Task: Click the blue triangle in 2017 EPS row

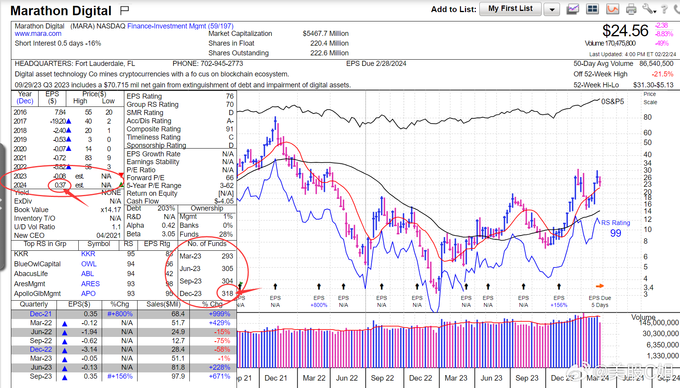Action: tap(69, 121)
